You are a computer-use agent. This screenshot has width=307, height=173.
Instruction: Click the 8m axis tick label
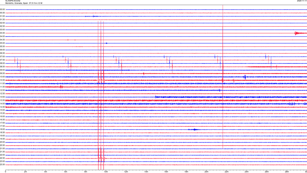coord(86,172)
